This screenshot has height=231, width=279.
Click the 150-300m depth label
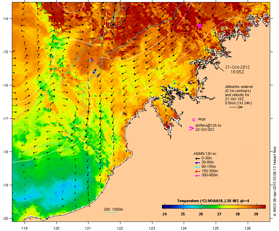(210, 171)
